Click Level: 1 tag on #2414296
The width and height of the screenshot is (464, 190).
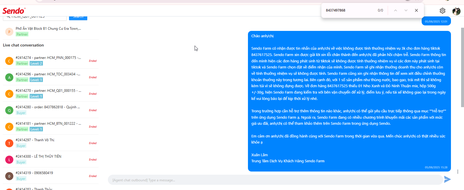click(36, 80)
